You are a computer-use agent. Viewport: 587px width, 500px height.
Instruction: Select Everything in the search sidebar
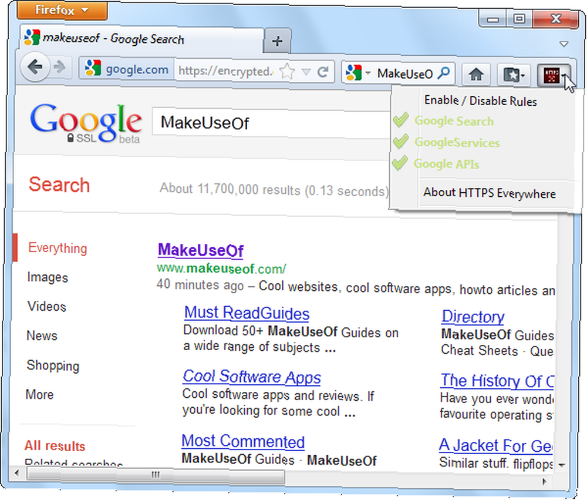point(58,248)
